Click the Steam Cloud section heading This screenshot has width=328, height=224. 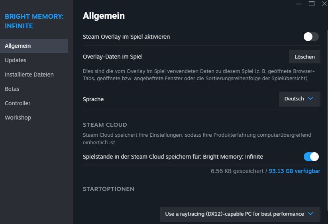click(x=105, y=125)
